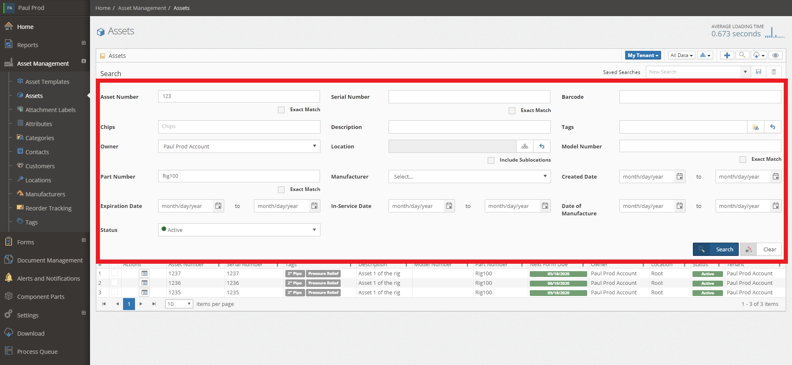
Task: Save the current search with disk icon
Action: (x=759, y=72)
